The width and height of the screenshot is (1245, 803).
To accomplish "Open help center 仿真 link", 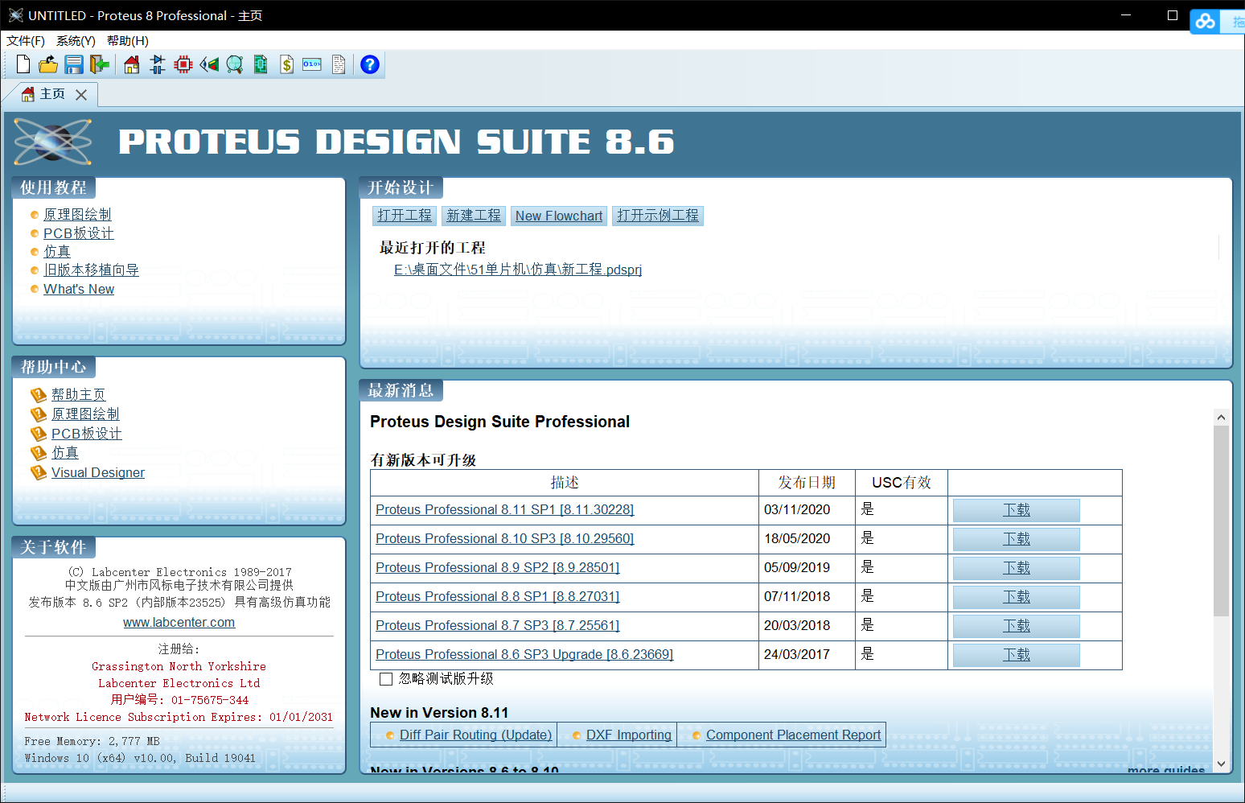I will click(65, 453).
